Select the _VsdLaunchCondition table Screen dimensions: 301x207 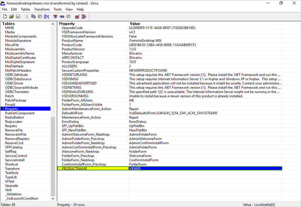point(21,198)
